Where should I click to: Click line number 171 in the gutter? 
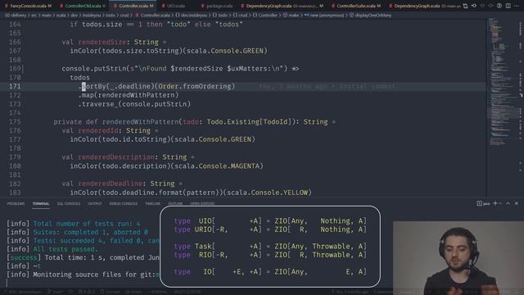(15, 86)
